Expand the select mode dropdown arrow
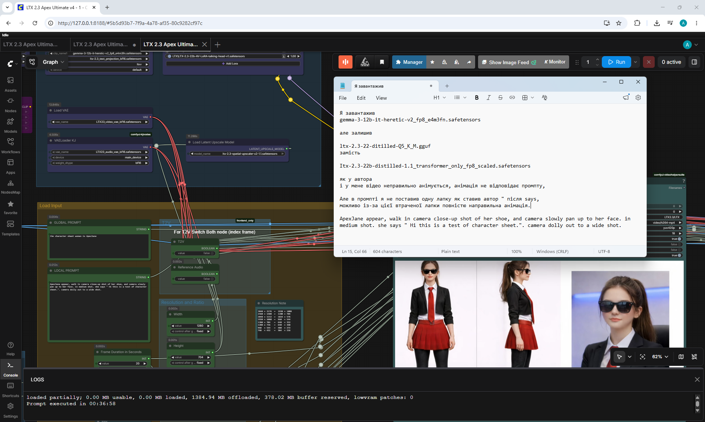 pyautogui.click(x=630, y=357)
